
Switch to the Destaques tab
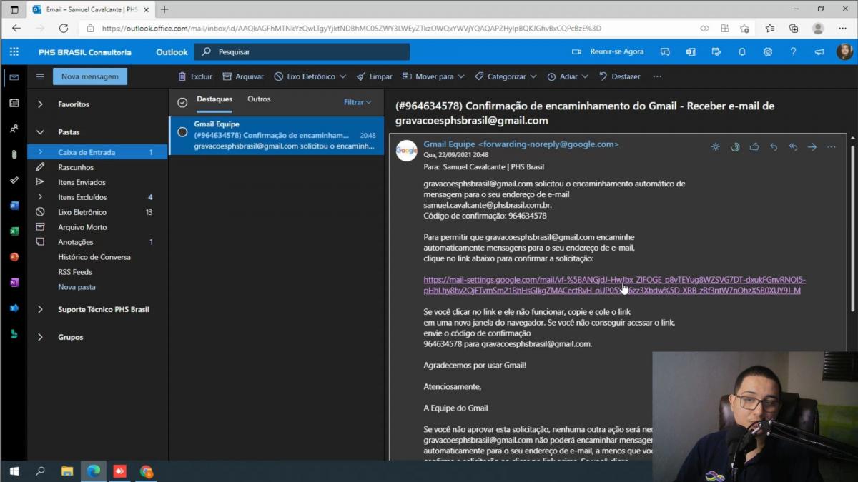tap(214, 99)
